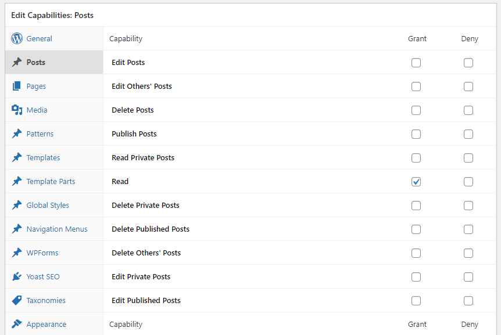The height and width of the screenshot is (335, 501).
Task: Select the Taxonomies tag icon
Action: click(x=17, y=300)
